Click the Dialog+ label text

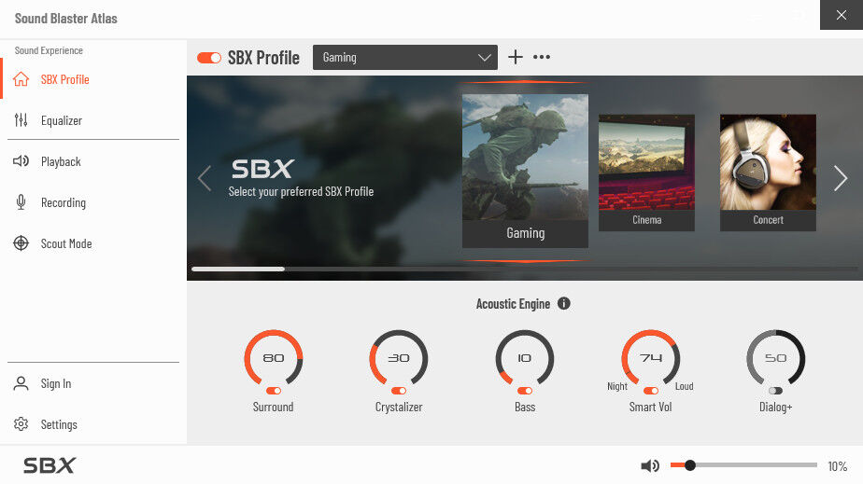(775, 408)
